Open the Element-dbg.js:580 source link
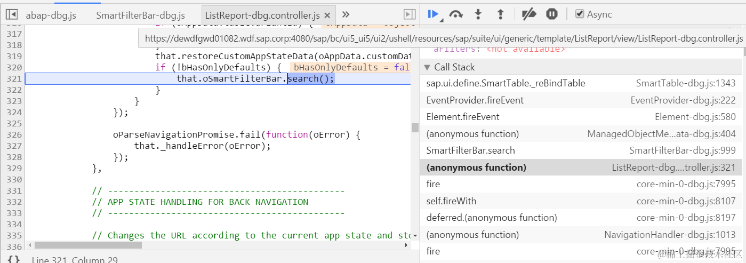Screen dimensions: 746x263 [x=695, y=117]
